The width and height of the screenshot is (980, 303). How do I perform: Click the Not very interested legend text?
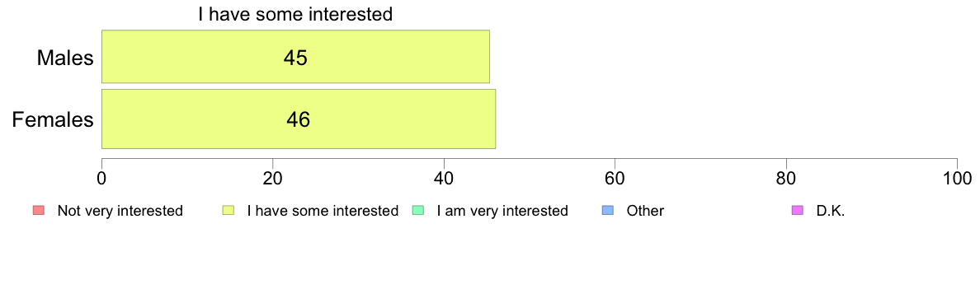[120, 211]
